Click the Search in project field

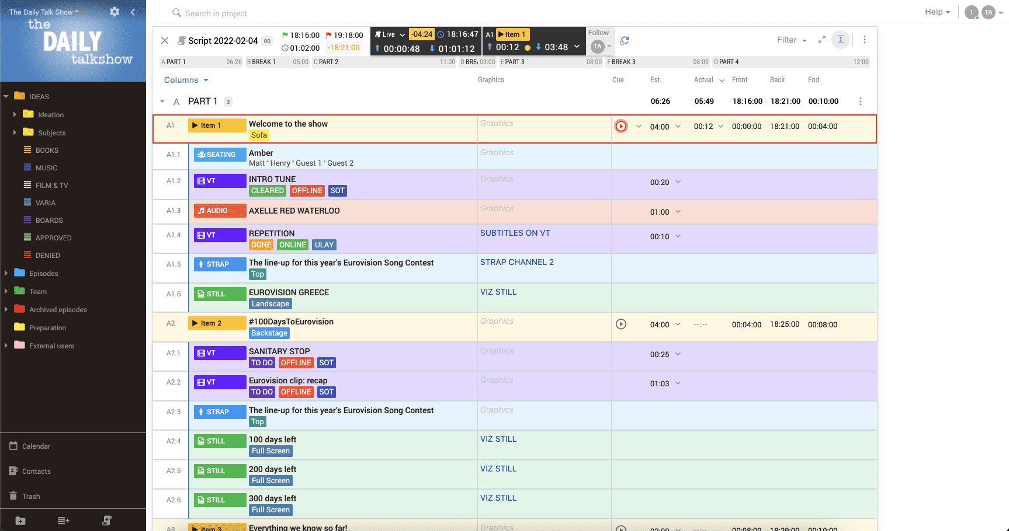pyautogui.click(x=216, y=13)
